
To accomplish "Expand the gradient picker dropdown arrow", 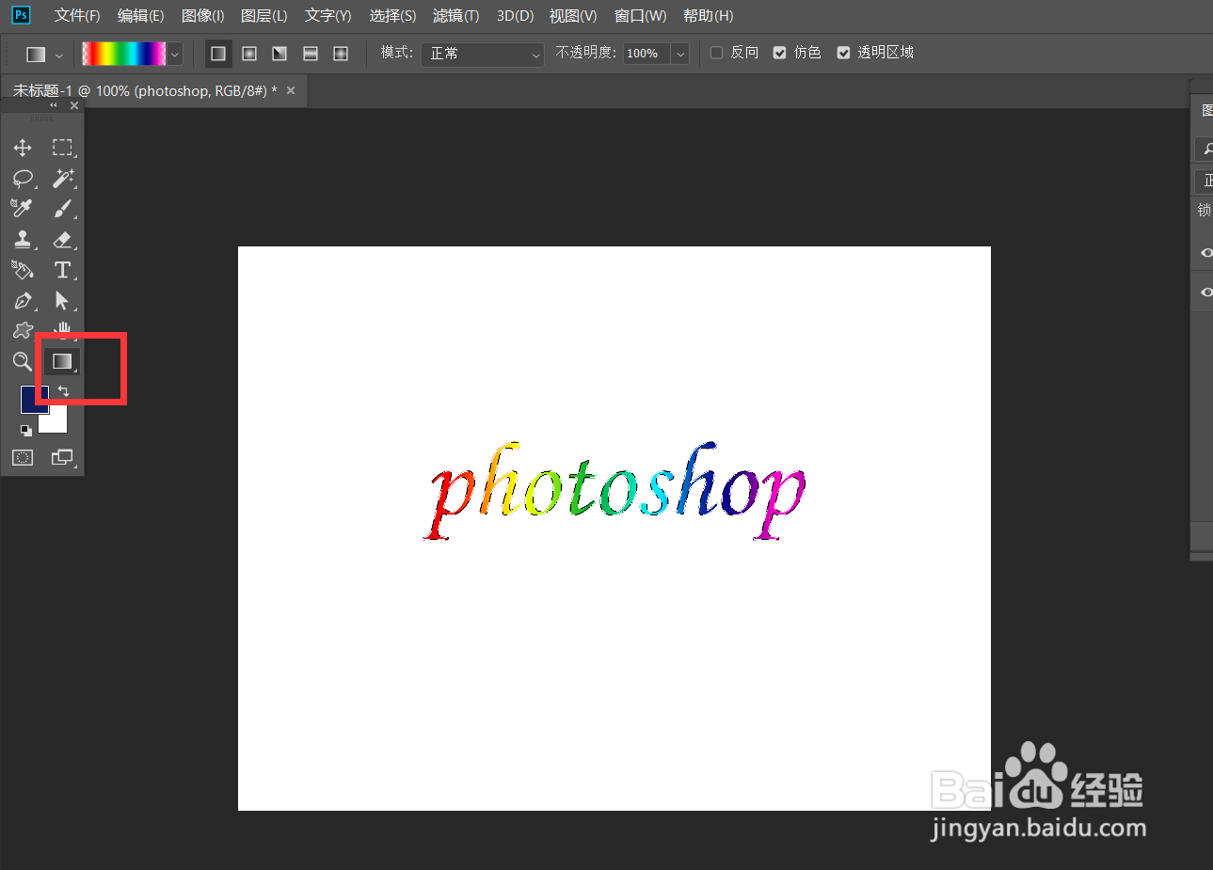I will 174,54.
